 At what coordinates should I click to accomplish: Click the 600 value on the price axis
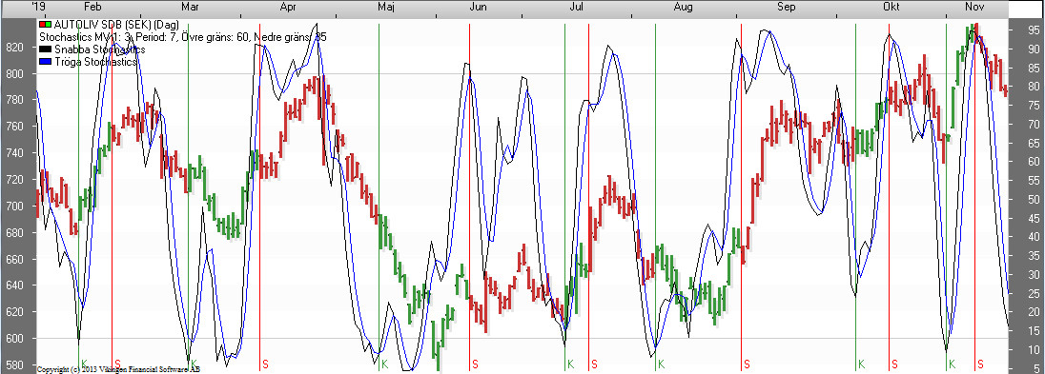pyautogui.click(x=13, y=339)
